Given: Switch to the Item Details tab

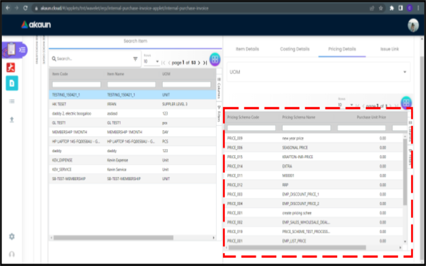Looking at the screenshot, I should pyautogui.click(x=247, y=49).
